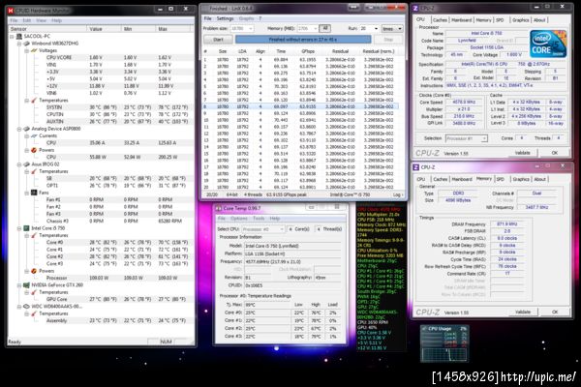Click the Intel Core i5 750 processor icon
Viewport: 581px width, 387px height.
coord(26,228)
